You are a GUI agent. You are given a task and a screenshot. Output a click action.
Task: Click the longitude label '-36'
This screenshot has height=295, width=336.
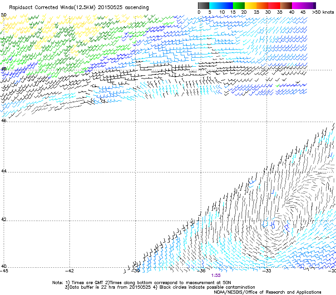coord(201,271)
